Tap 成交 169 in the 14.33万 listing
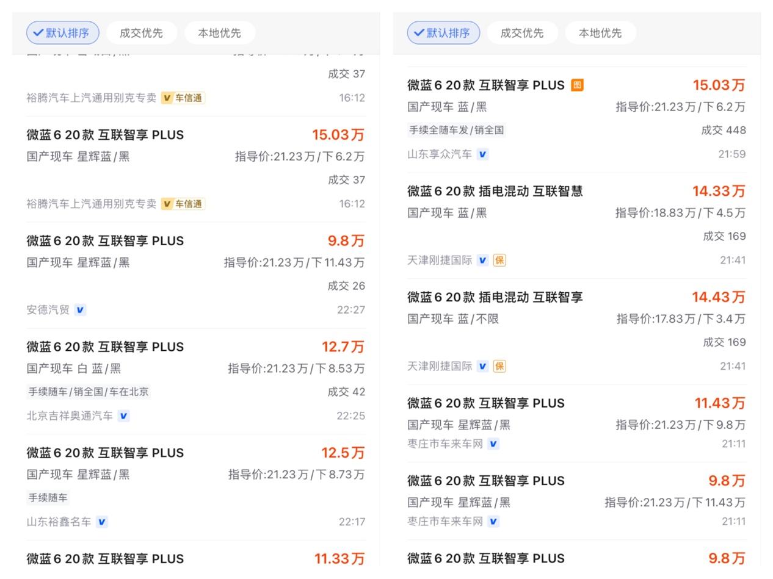Image resolution: width=773 pixels, height=579 pixels. [724, 237]
